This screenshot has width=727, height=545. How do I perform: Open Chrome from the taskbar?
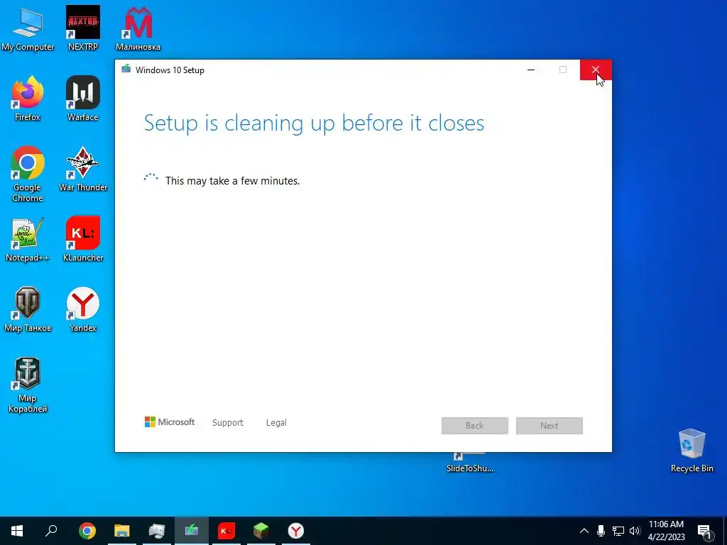(x=87, y=531)
